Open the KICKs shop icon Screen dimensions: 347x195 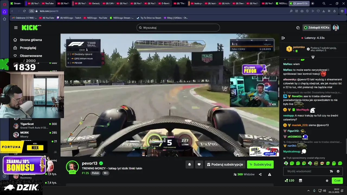coord(300,180)
